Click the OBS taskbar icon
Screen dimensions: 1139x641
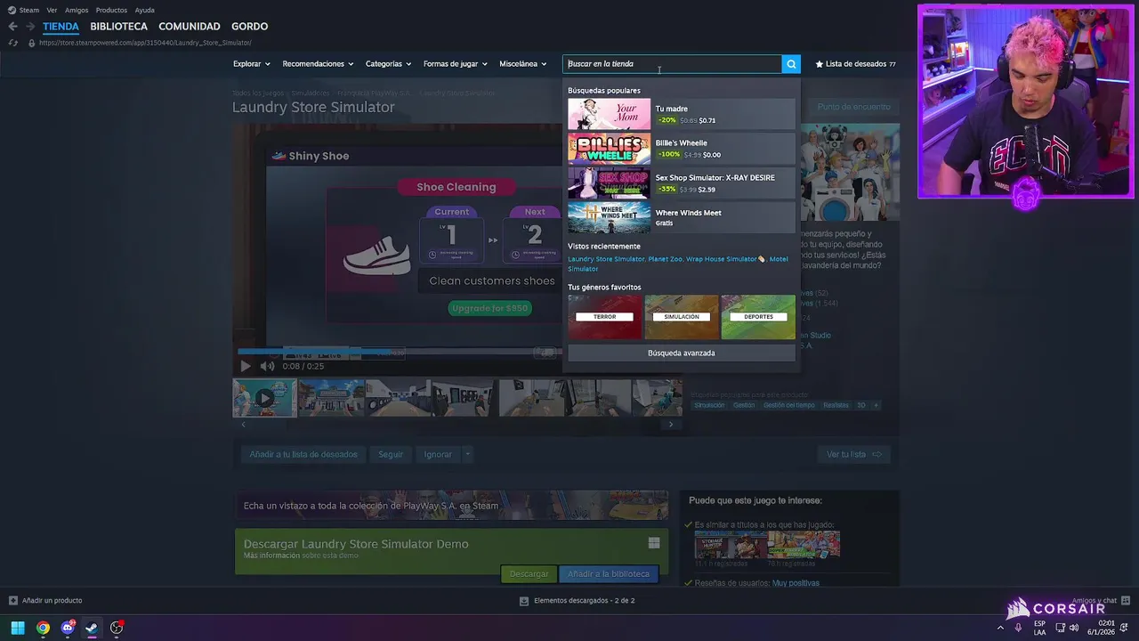[x=117, y=628]
